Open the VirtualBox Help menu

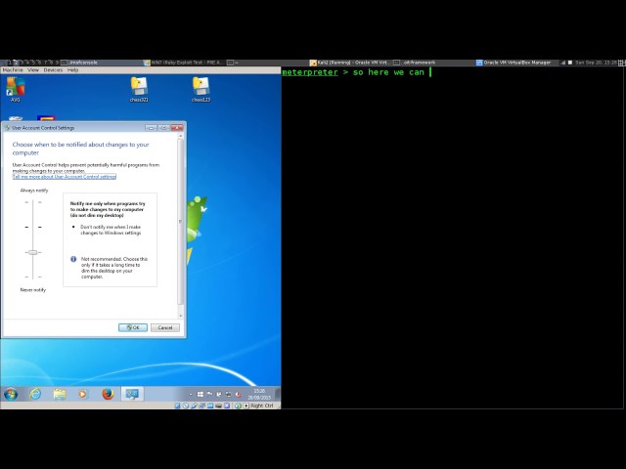(72, 69)
